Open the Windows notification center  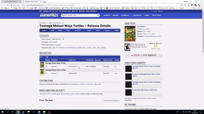coord(200,112)
